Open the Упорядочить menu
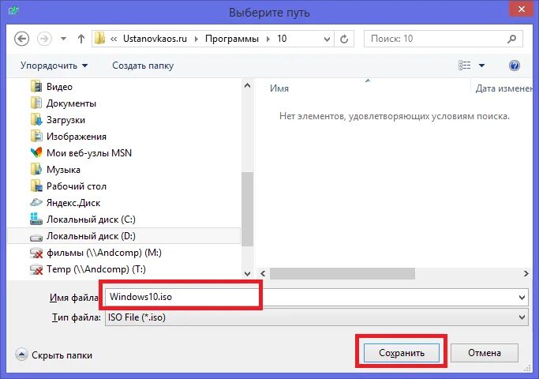This screenshot has height=379, width=539. tap(54, 66)
